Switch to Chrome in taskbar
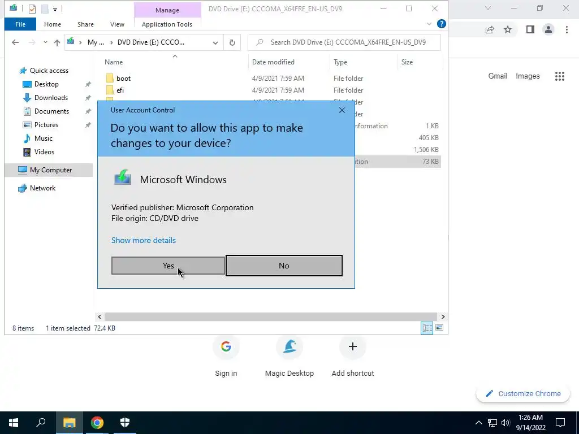Screen dimensions: 579x434 [97, 423]
